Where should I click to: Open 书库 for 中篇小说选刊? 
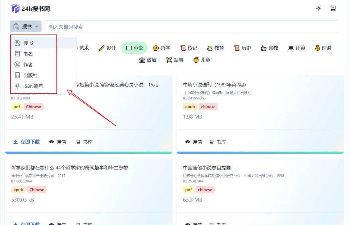(218, 142)
